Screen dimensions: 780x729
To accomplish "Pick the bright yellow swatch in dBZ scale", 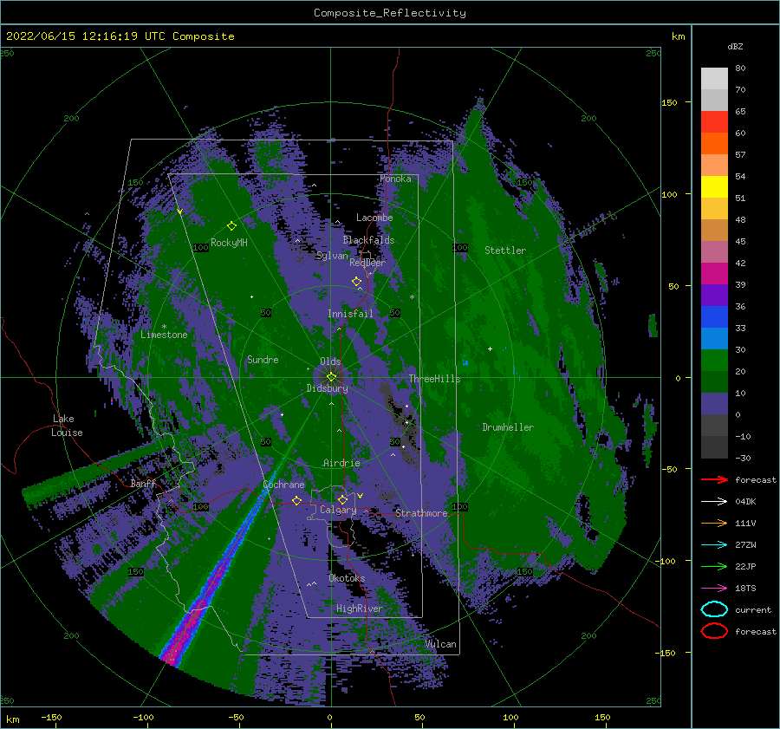I will [x=714, y=187].
